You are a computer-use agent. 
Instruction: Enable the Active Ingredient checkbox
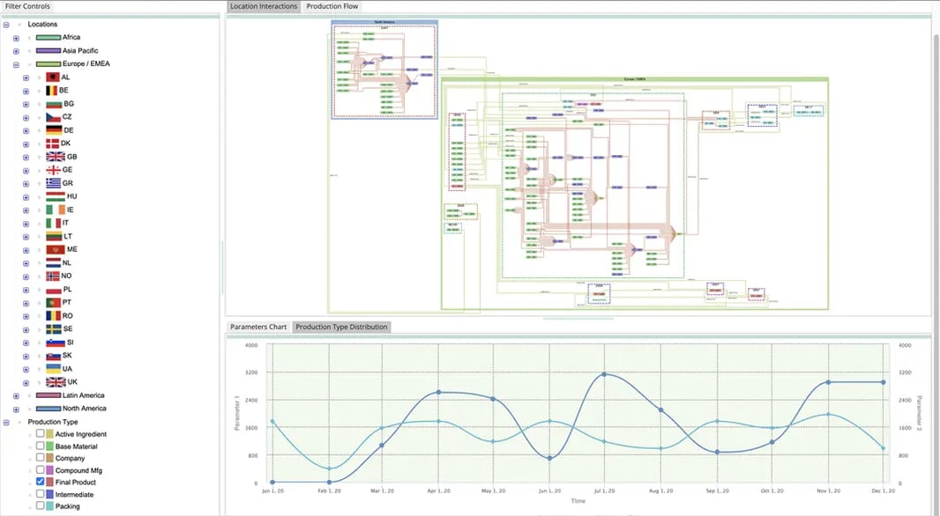[40, 434]
